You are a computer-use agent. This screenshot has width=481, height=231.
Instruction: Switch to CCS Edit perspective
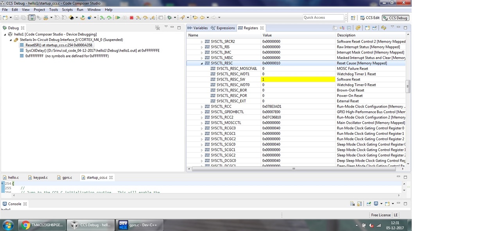(370, 18)
